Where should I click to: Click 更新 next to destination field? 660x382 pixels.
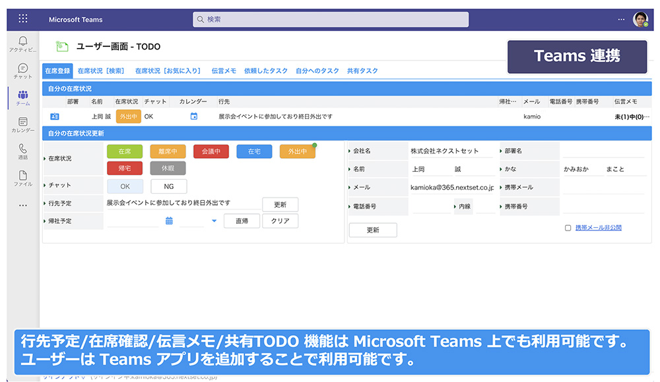(280, 205)
